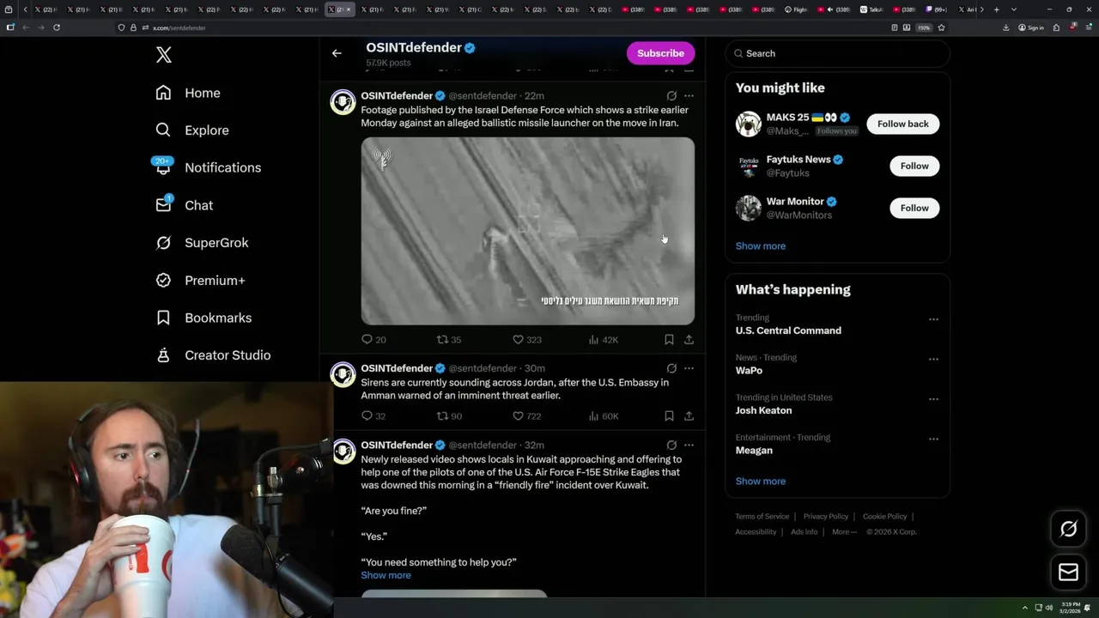This screenshot has width=1099, height=618.
Task: Subscribe to OSINTdefender
Action: click(660, 53)
